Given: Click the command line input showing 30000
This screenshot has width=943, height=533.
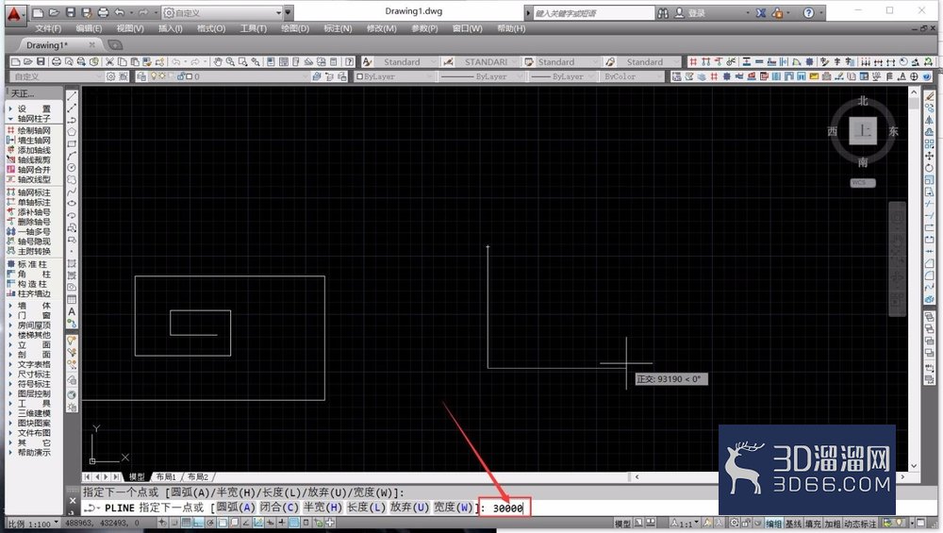Looking at the screenshot, I should 507,508.
